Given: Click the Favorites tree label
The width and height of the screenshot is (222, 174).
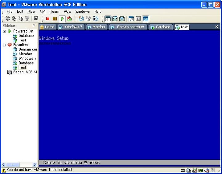Looking at the screenshot, I should pos(20,45).
